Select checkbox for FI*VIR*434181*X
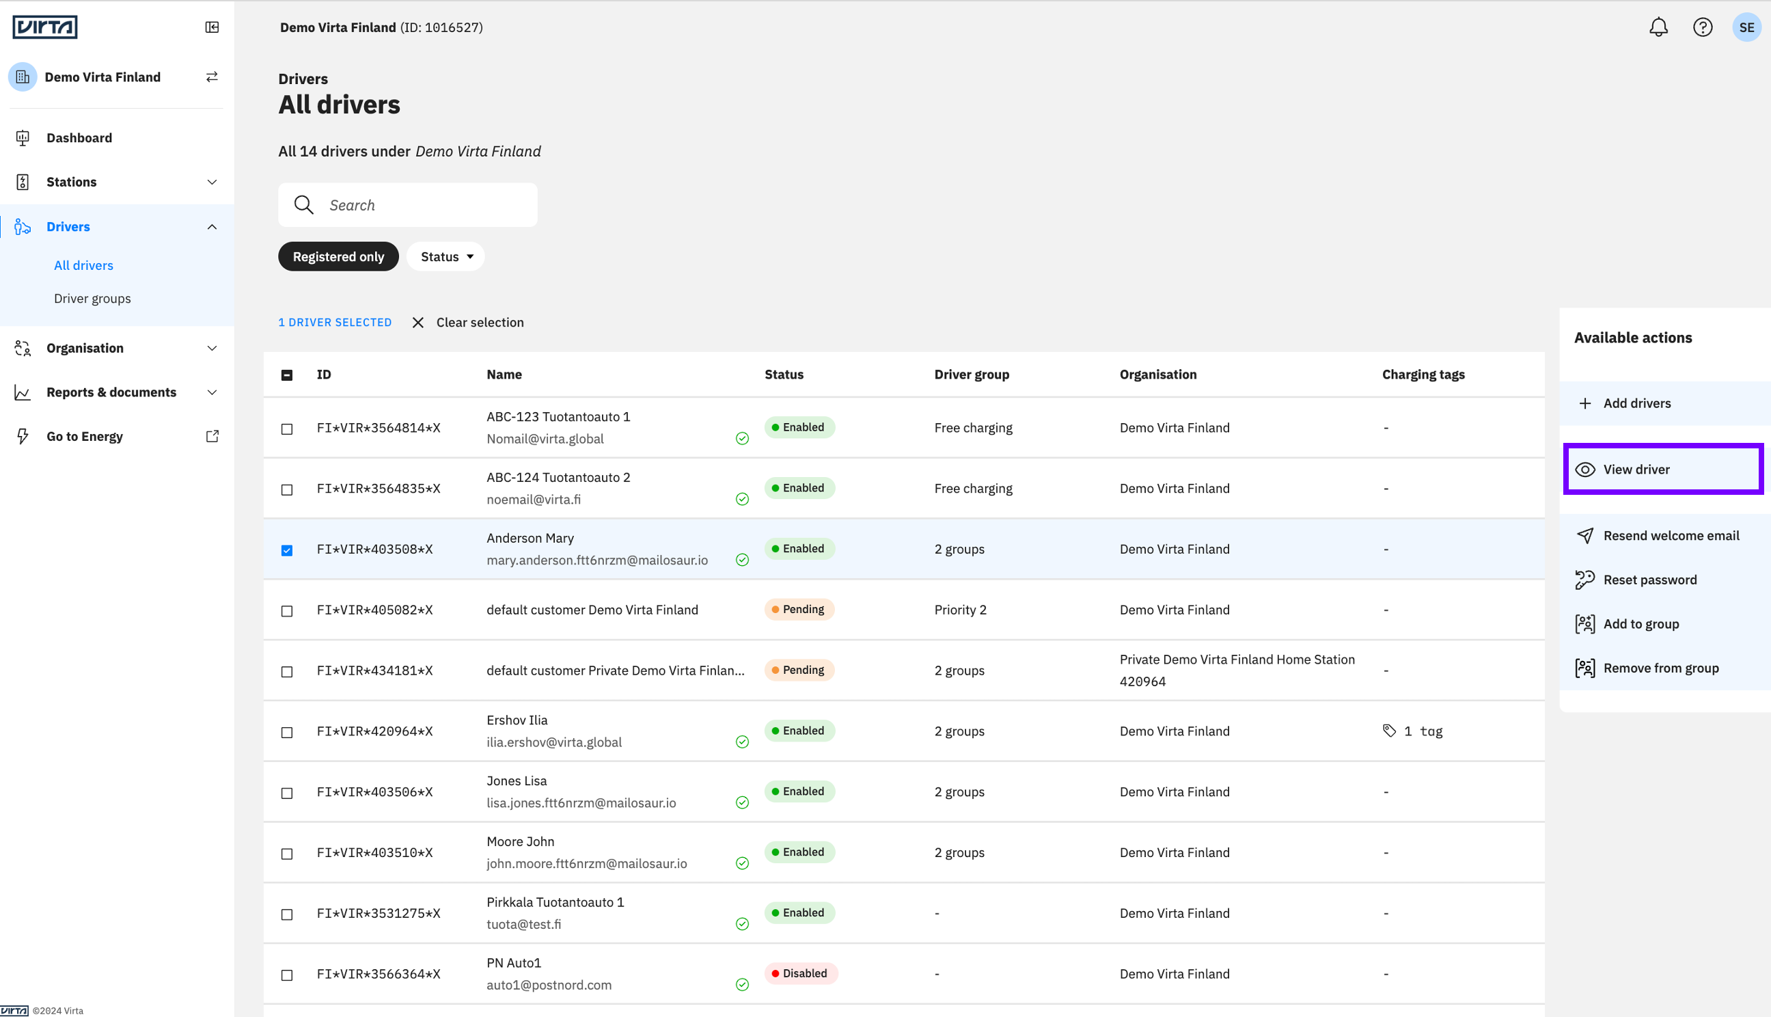 point(287,672)
